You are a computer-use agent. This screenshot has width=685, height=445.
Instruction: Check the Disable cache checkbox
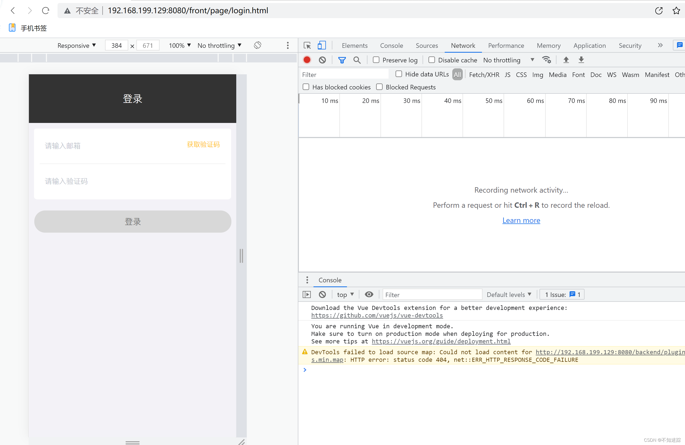pos(431,60)
